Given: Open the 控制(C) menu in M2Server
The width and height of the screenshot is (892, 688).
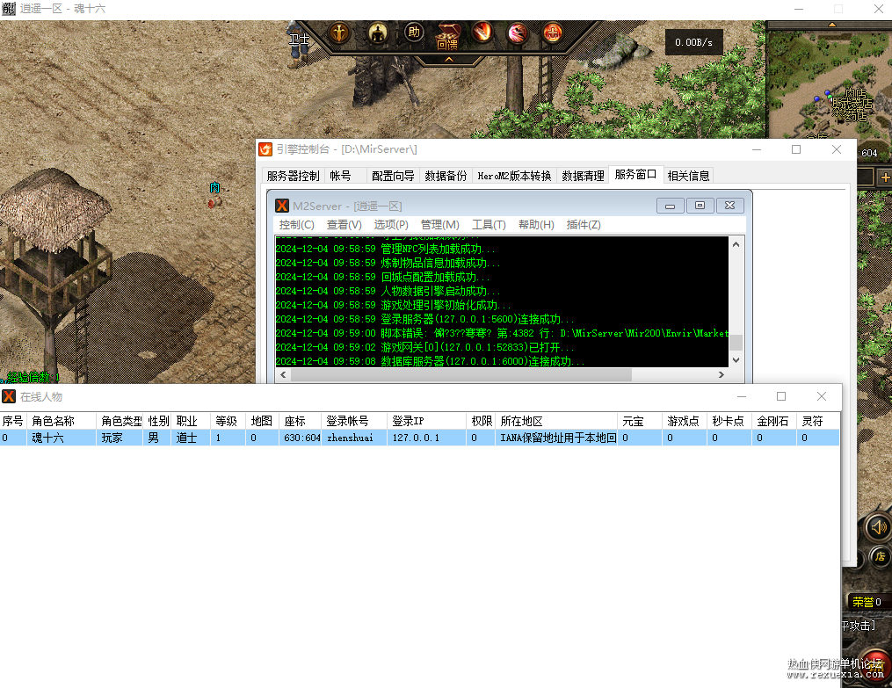Looking at the screenshot, I should [x=296, y=225].
